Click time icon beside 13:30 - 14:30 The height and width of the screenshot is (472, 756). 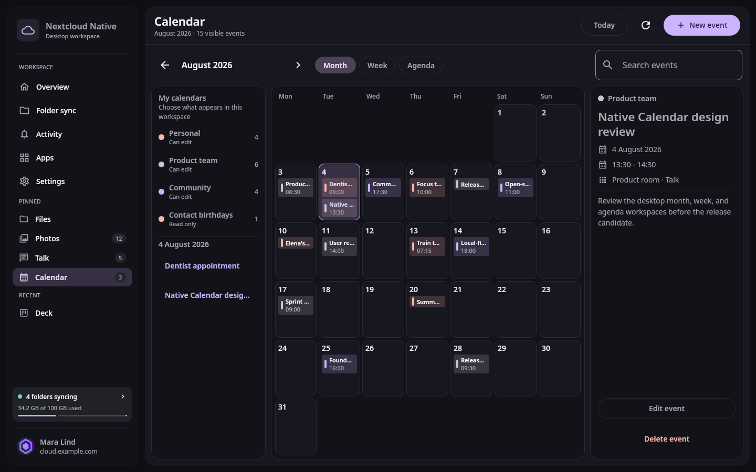pyautogui.click(x=603, y=165)
